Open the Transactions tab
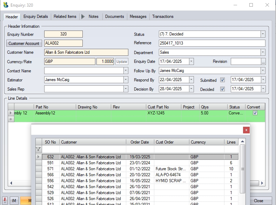 point(163,16)
